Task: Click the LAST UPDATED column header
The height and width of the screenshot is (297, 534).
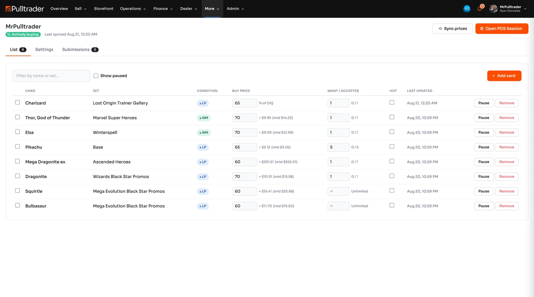Action: click(x=420, y=91)
